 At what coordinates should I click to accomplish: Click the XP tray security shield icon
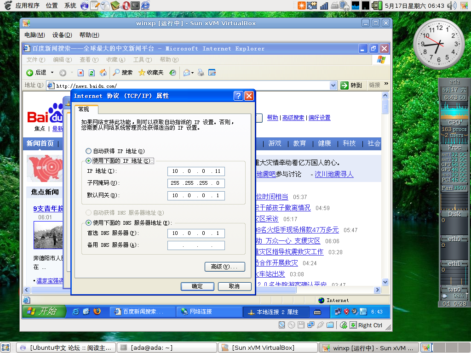click(346, 312)
